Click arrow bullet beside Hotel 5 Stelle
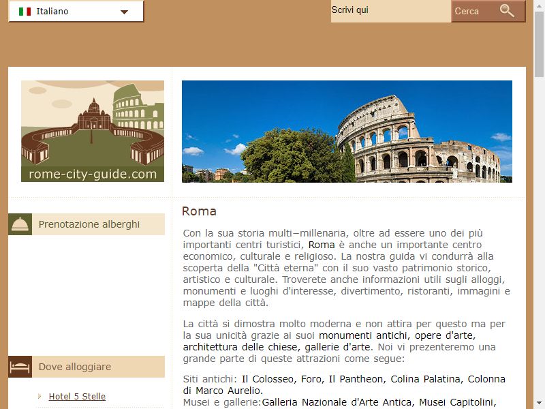This screenshot has width=545, height=409. coord(40,396)
